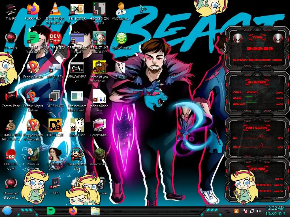Image resolution: width=290 pixels, height=217 pixels.
Task: Open the green chat app pinned to taskbar
Action: [x=51, y=211]
